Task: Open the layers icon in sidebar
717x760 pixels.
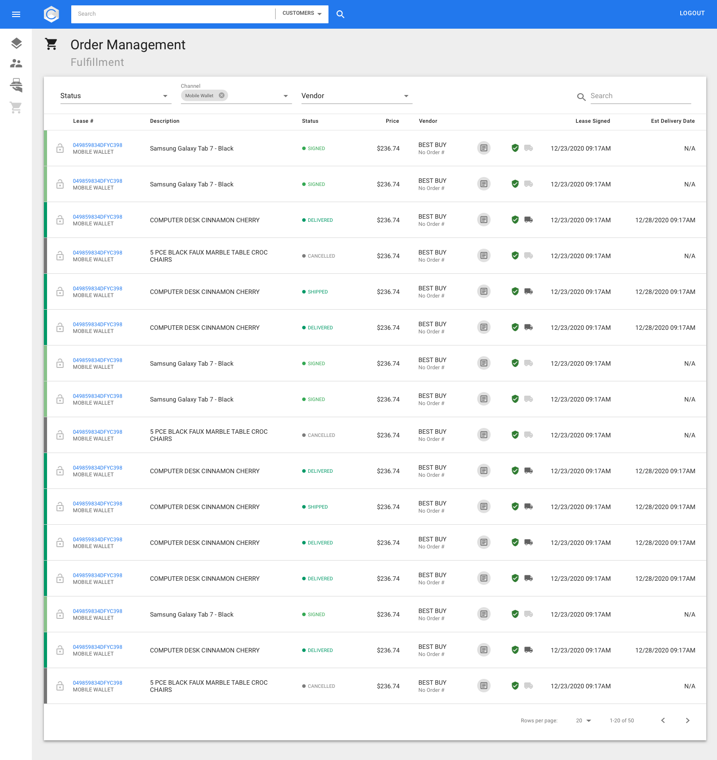Action: click(16, 43)
